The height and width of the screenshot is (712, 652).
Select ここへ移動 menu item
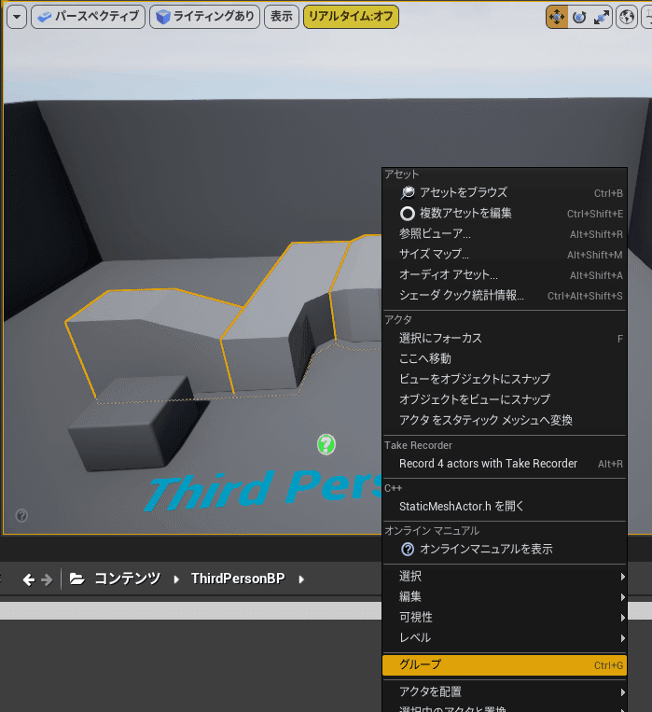pos(505,358)
